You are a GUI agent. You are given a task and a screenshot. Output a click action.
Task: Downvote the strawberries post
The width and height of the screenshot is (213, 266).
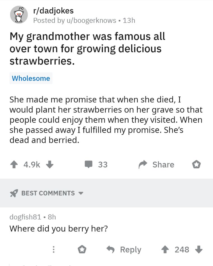click(50, 165)
